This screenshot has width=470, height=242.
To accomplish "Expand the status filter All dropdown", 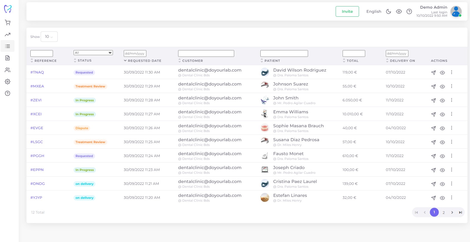I will (93, 53).
